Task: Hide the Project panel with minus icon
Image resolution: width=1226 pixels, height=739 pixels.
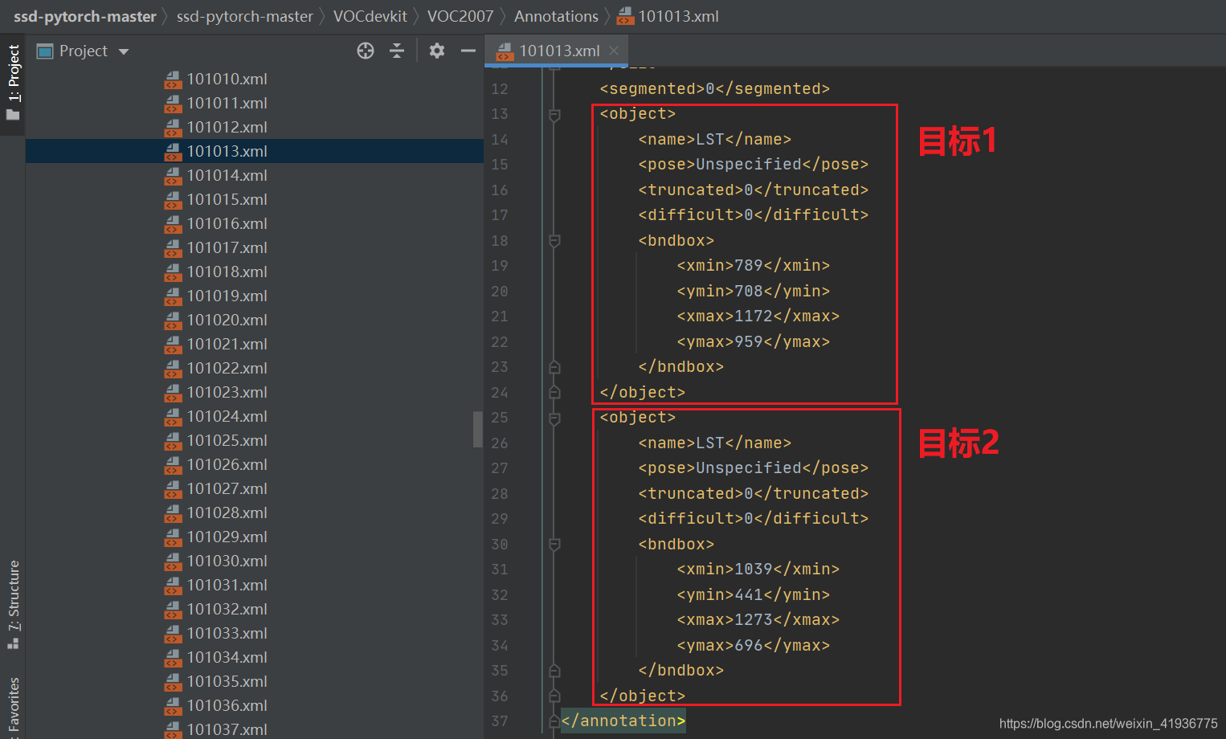Action: click(468, 51)
